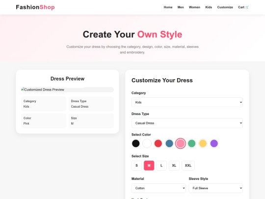Screen dimensions: 265x199
Task: Open the Category dropdown showing Kids
Action: tap(187, 102)
